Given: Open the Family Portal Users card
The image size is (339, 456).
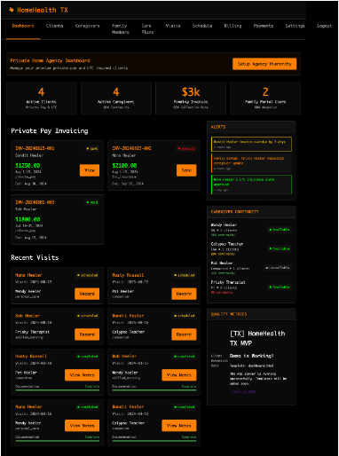Looking at the screenshot, I should (x=265, y=98).
